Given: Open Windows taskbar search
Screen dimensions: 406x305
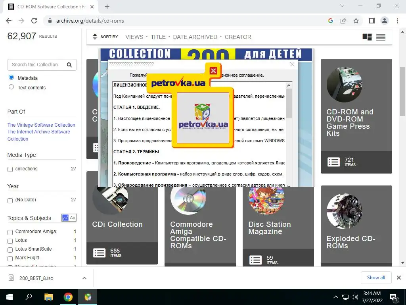Looking at the screenshot, I should tap(29, 297).
